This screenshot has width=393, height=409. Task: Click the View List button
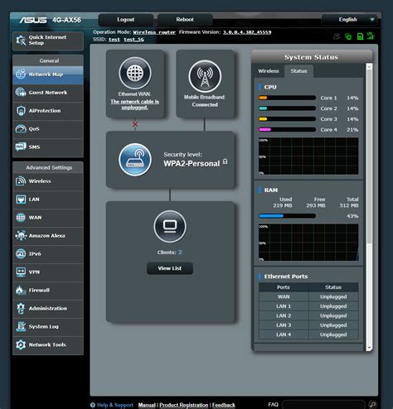170,268
